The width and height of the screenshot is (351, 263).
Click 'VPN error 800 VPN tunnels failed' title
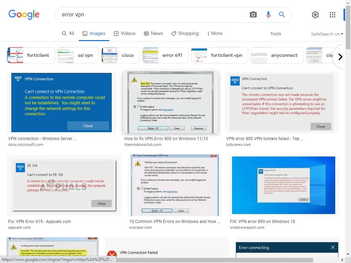pyautogui.click(x=265, y=139)
